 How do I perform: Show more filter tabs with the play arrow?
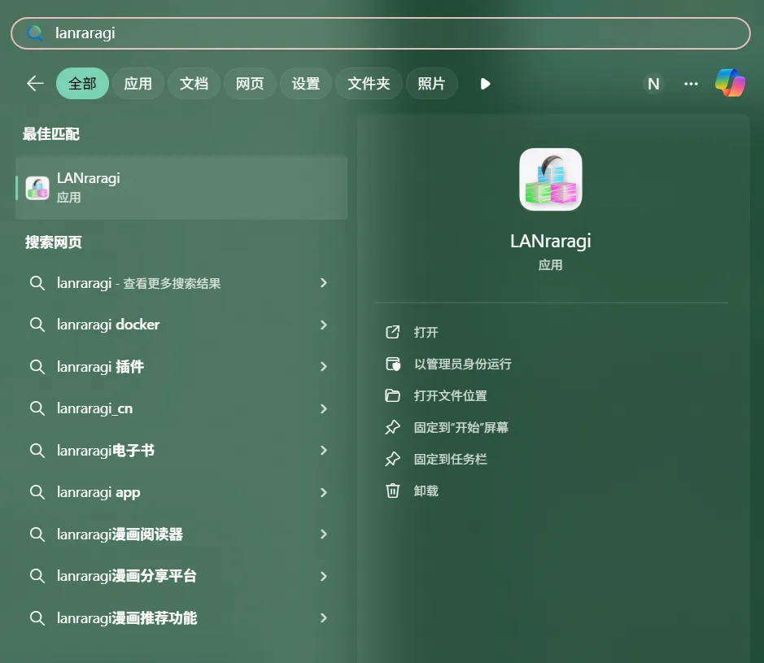[485, 83]
